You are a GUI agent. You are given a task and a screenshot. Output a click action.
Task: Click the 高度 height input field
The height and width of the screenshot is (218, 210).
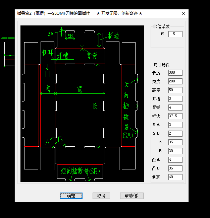pyautogui.click(x=175, y=90)
